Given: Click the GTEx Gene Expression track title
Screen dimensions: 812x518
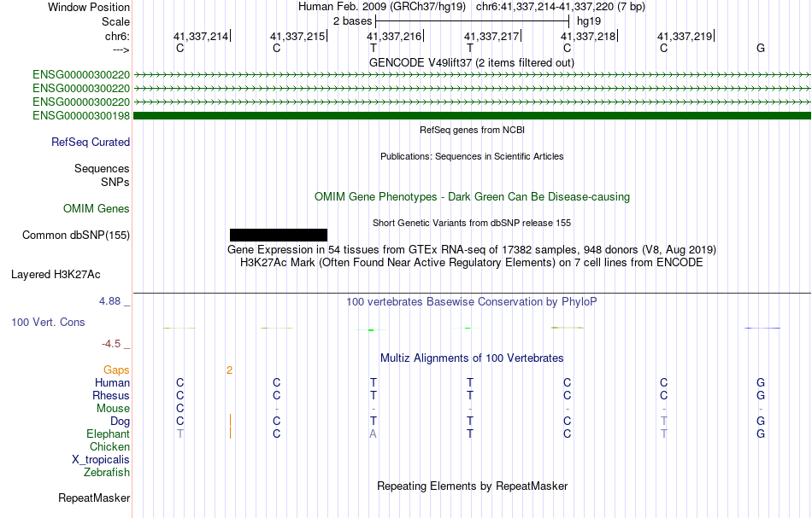Looking at the screenshot, I should click(471, 250).
